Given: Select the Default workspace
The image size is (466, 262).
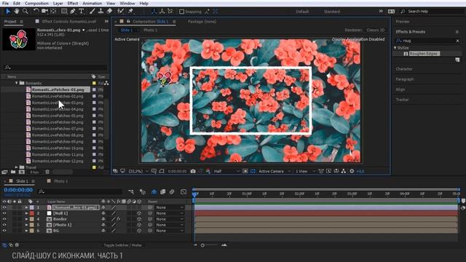Looking at the screenshot, I should click(302, 12).
